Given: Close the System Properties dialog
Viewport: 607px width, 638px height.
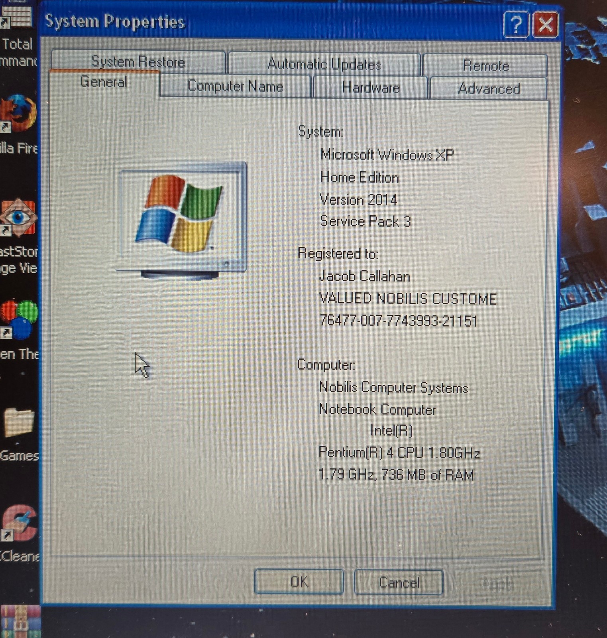Looking at the screenshot, I should tap(545, 25).
